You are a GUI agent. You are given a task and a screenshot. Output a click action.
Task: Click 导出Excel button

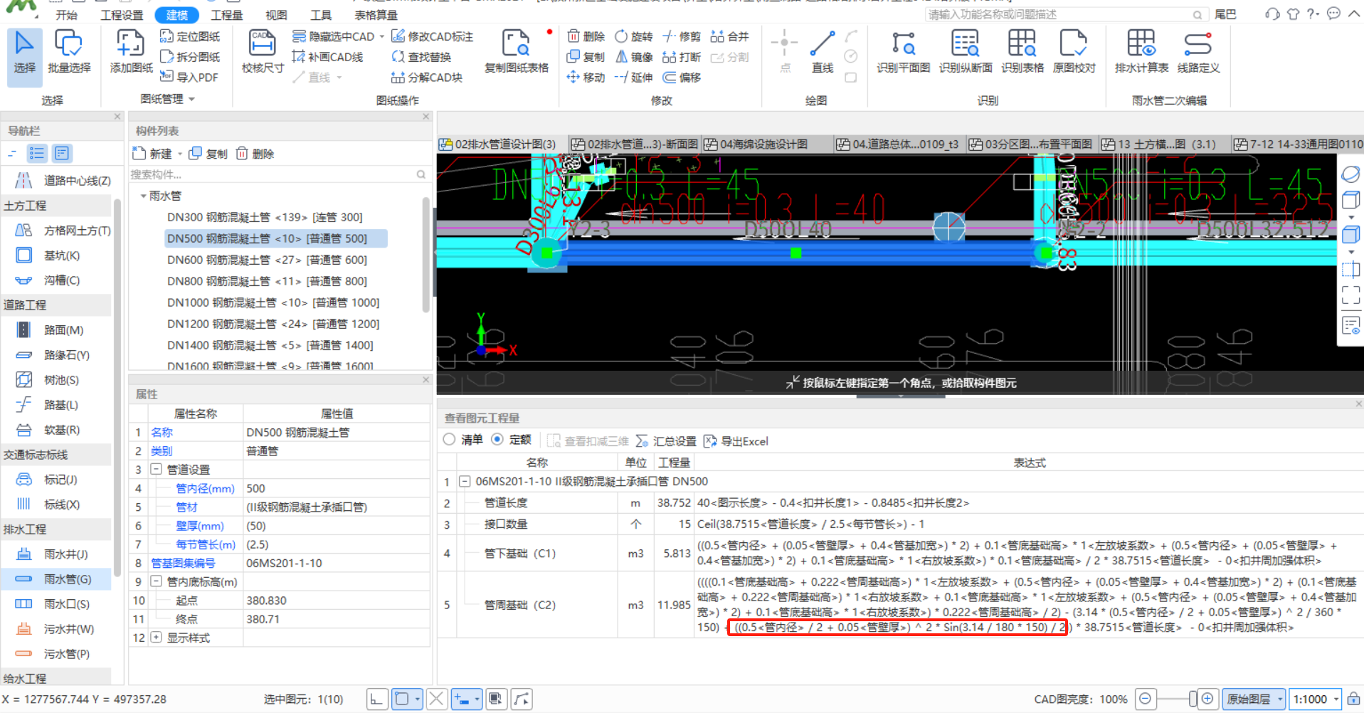[x=736, y=441]
